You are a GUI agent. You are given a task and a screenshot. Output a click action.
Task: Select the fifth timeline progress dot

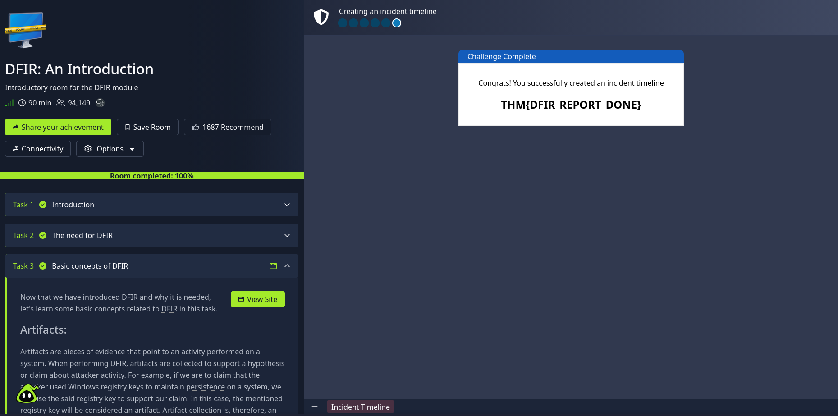(386, 23)
